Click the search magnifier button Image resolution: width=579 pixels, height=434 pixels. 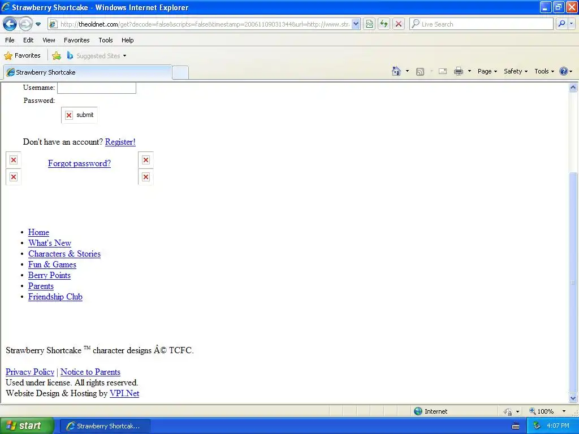(561, 24)
